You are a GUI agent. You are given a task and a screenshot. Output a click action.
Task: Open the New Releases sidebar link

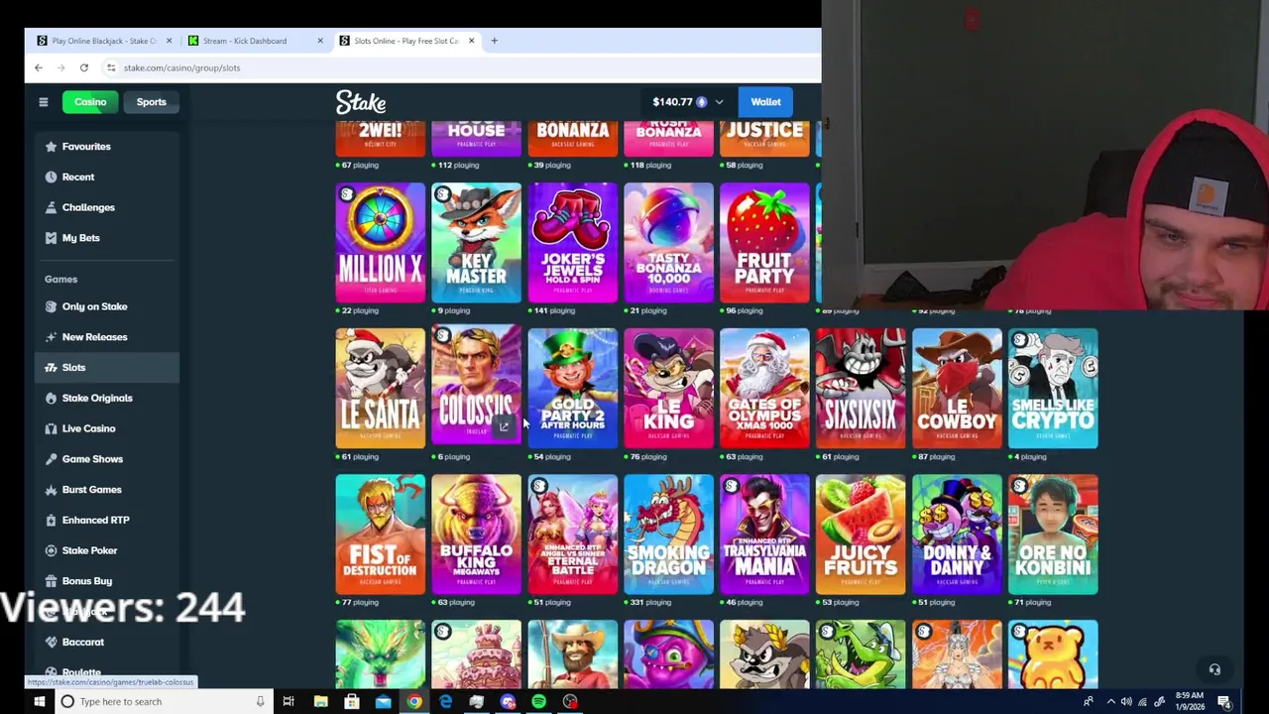(94, 337)
